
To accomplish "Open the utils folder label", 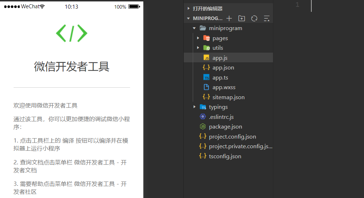I will (218, 48).
